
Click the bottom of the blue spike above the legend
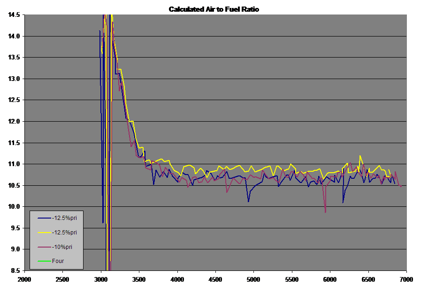click(103, 223)
